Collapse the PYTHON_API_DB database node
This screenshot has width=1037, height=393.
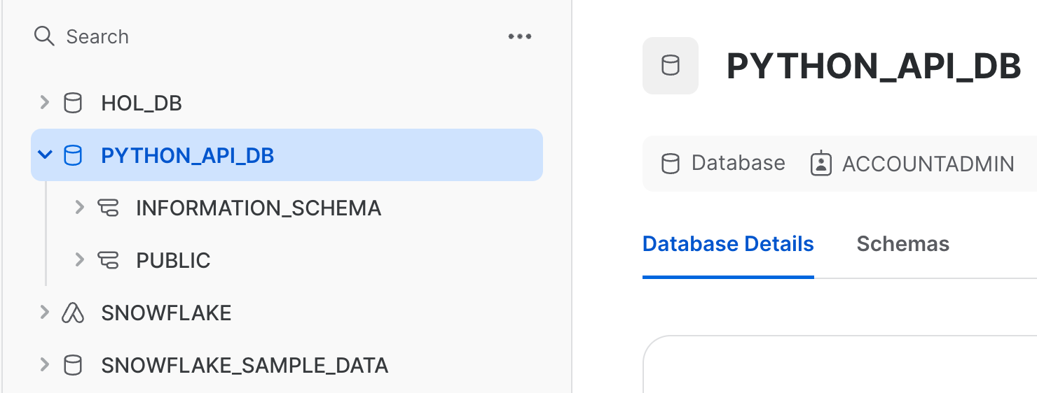click(45, 155)
